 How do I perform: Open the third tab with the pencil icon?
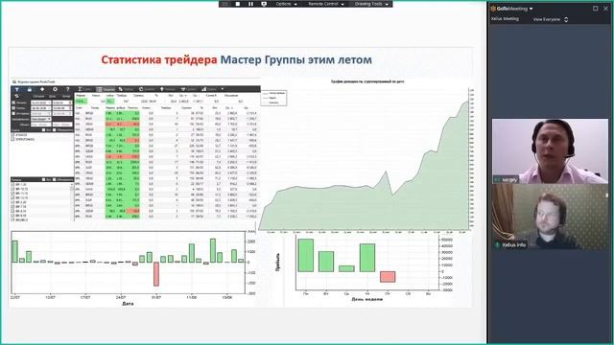(x=126, y=89)
